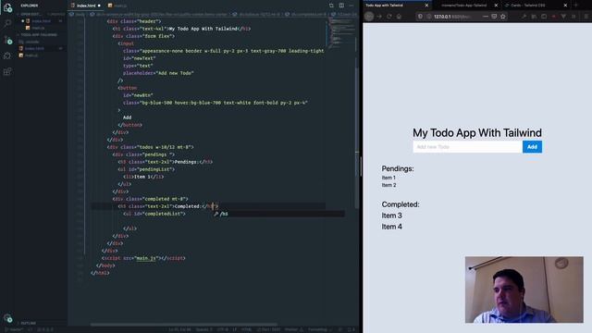
Task: Open the GitHub view in activity bar
Action: point(7,55)
